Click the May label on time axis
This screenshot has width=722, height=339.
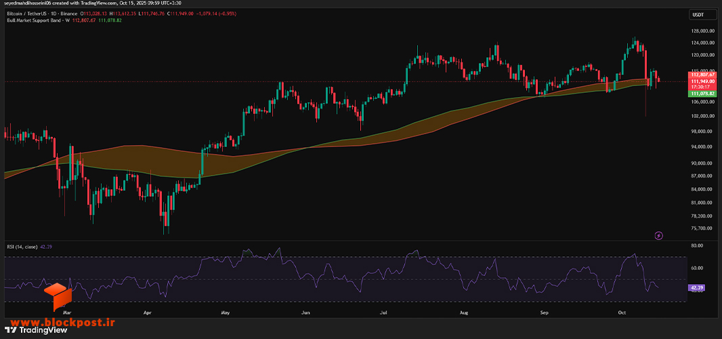tap(225, 313)
